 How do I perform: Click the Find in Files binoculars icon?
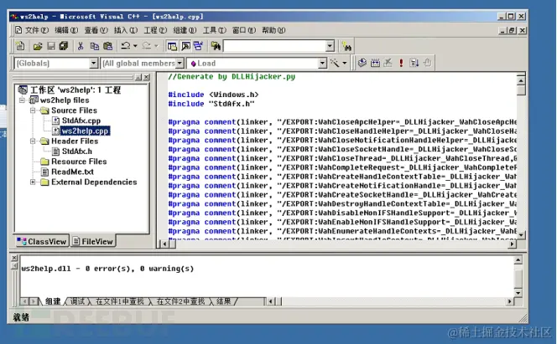click(x=216, y=46)
